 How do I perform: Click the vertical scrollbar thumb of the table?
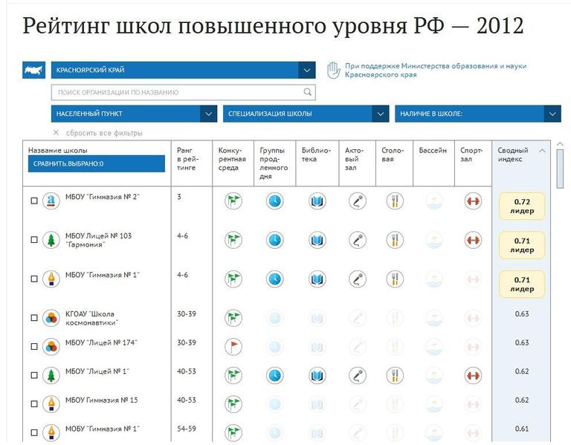pos(560,169)
